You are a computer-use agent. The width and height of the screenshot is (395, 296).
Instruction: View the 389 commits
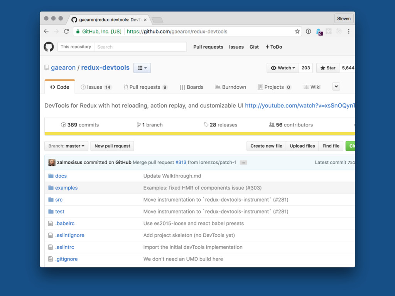[x=80, y=125]
